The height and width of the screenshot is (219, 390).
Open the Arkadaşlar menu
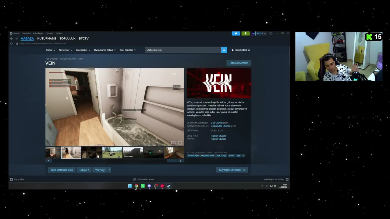pos(38,33)
